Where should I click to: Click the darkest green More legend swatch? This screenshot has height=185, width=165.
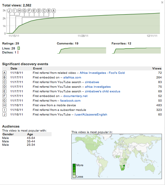click(x=74, y=165)
